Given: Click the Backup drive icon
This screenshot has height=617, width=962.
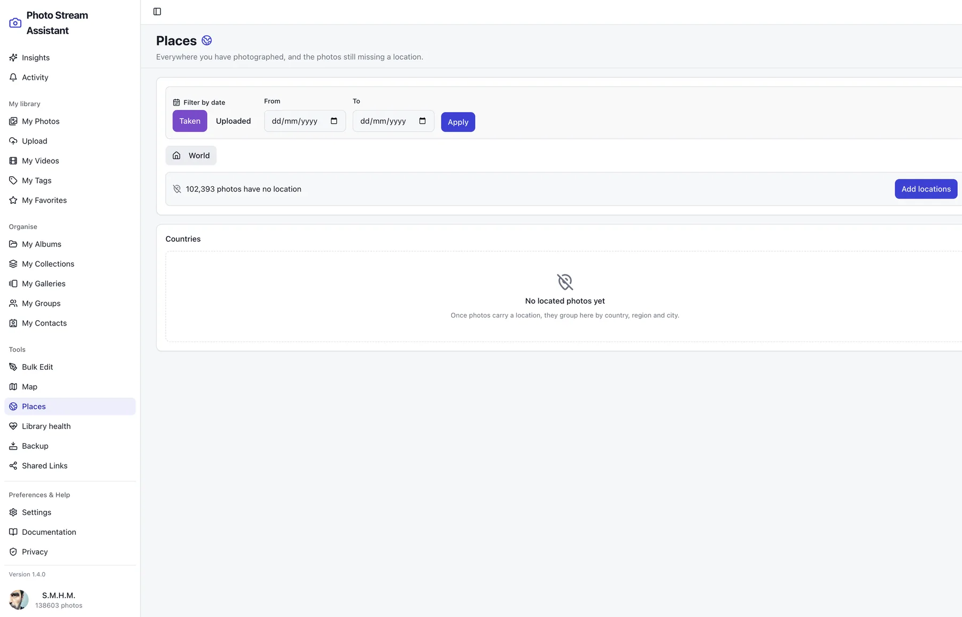Looking at the screenshot, I should (13, 446).
